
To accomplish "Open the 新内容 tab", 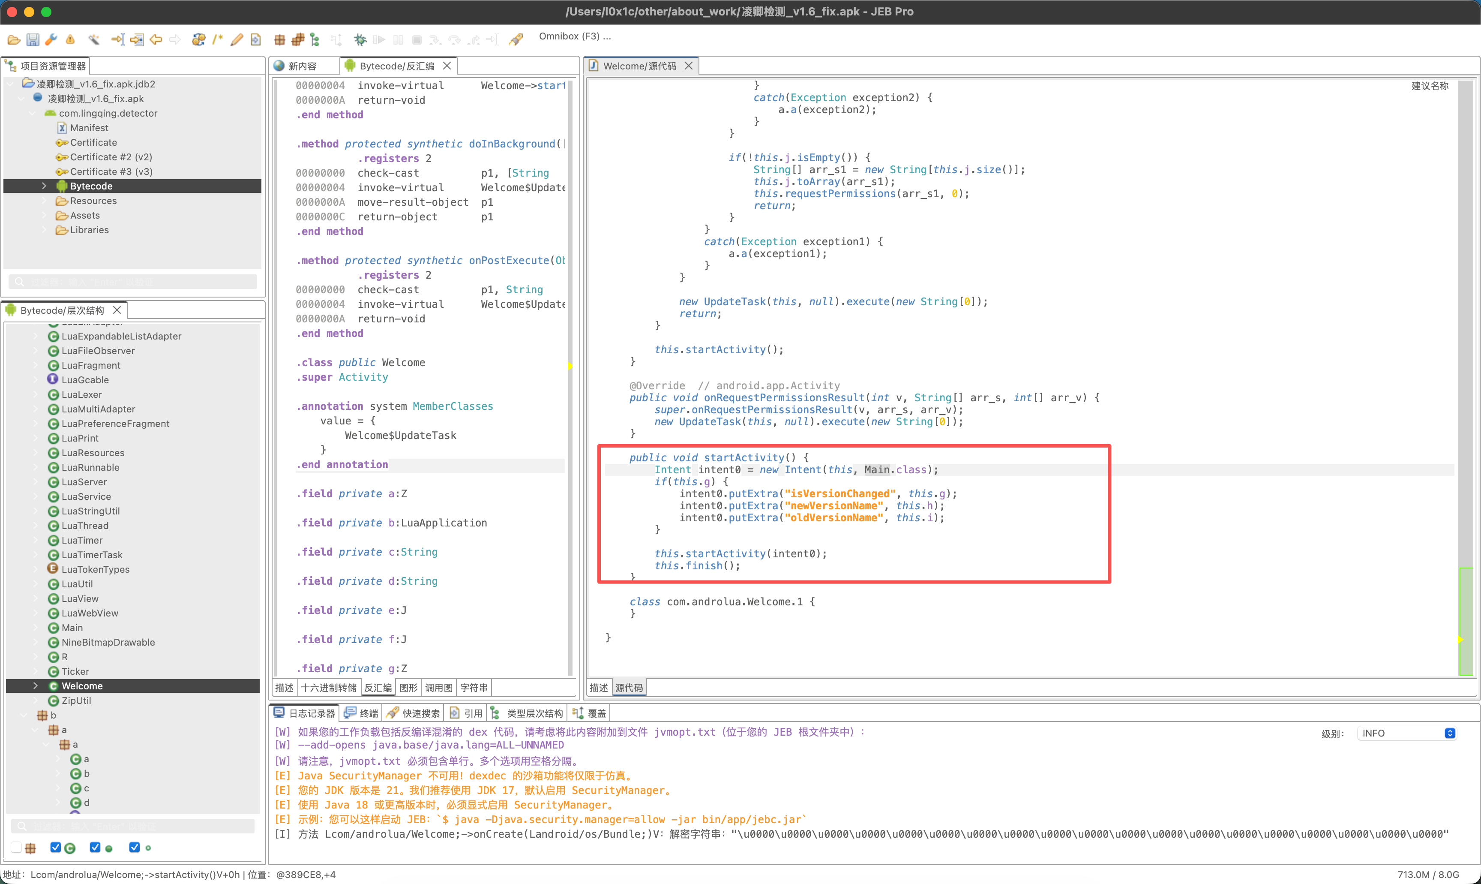I will coord(303,66).
